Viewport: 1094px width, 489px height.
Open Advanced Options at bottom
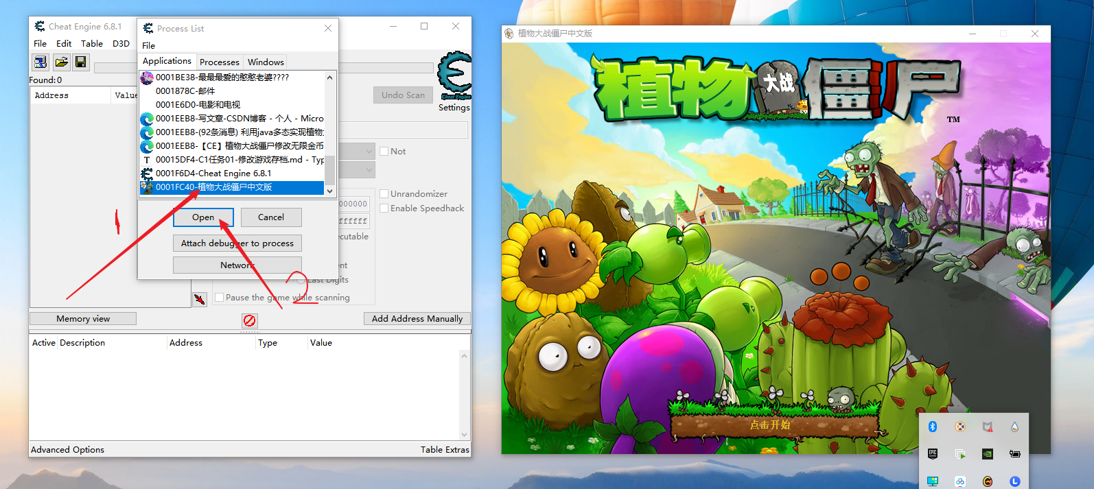point(67,449)
